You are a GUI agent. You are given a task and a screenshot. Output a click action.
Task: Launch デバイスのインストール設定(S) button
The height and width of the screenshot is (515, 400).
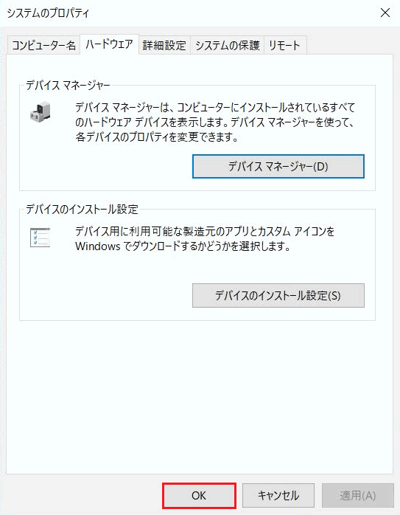point(278,296)
